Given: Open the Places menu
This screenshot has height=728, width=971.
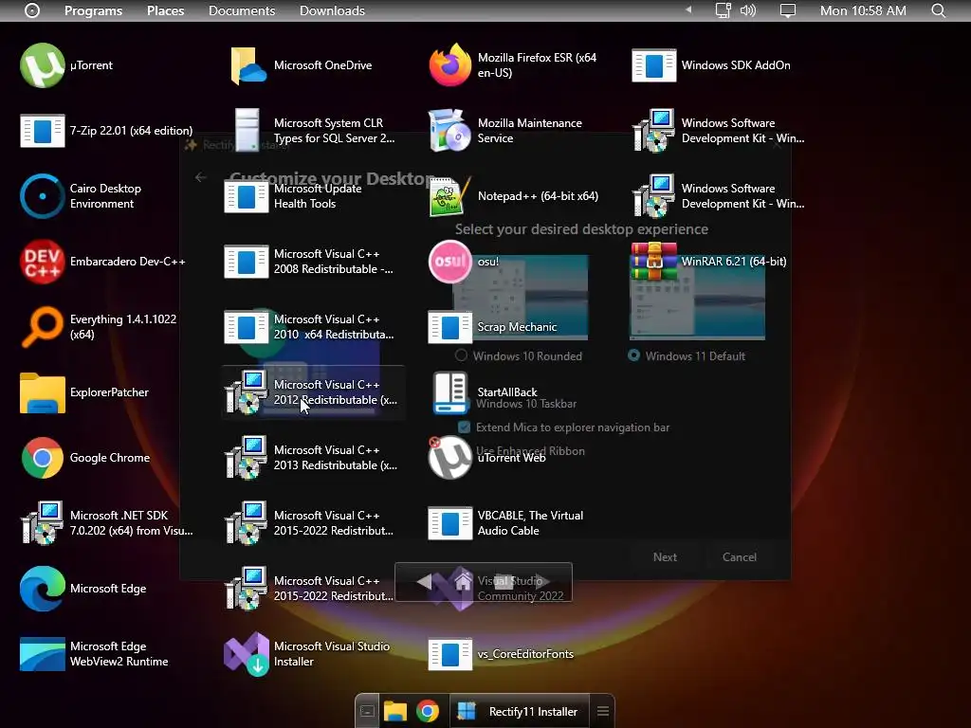Looking at the screenshot, I should pyautogui.click(x=165, y=10).
